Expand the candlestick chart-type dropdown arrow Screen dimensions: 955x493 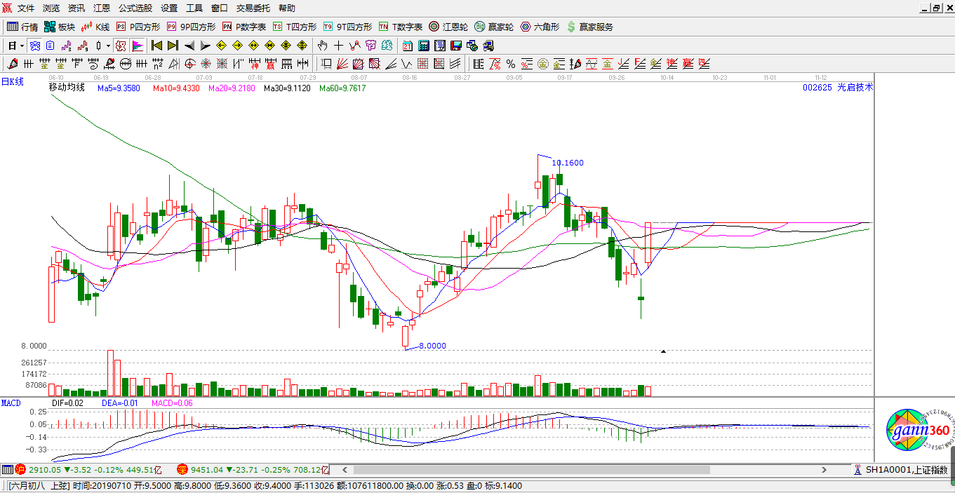[108, 46]
